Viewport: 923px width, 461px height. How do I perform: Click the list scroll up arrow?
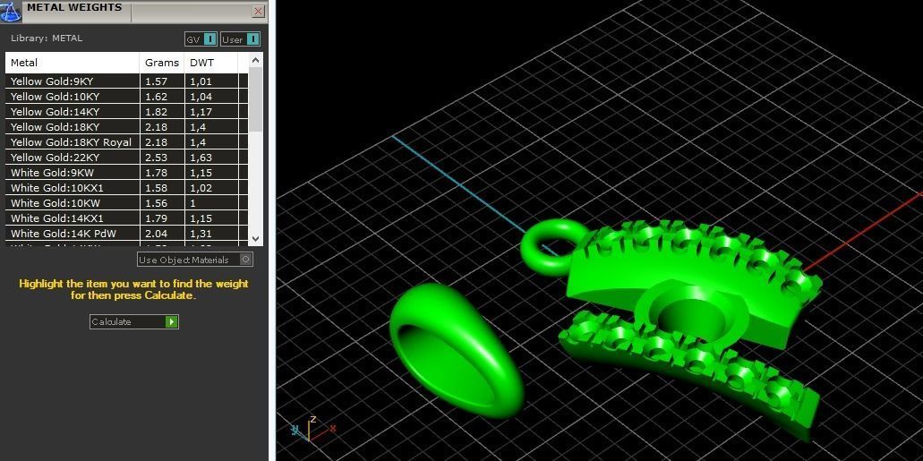(255, 59)
